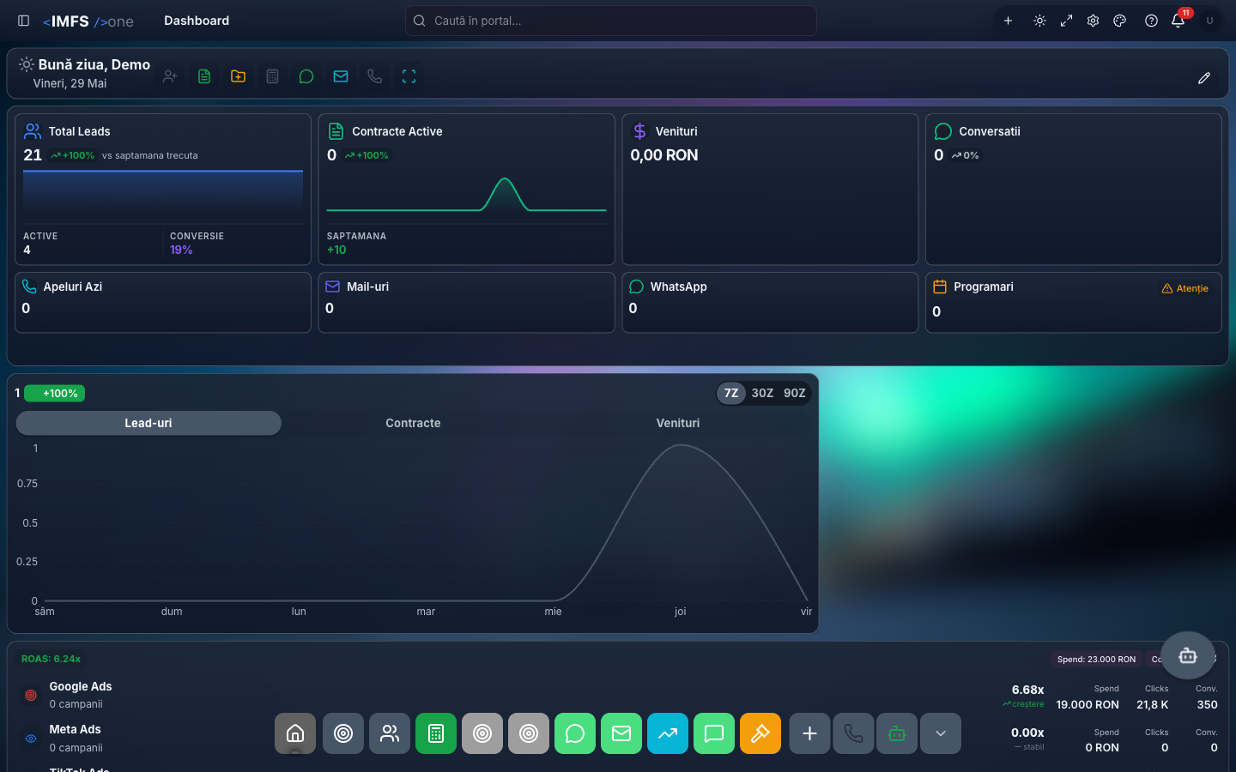The width and height of the screenshot is (1236, 772).
Task: Click the plus icon in the top header bar
Action: pos(1009,21)
